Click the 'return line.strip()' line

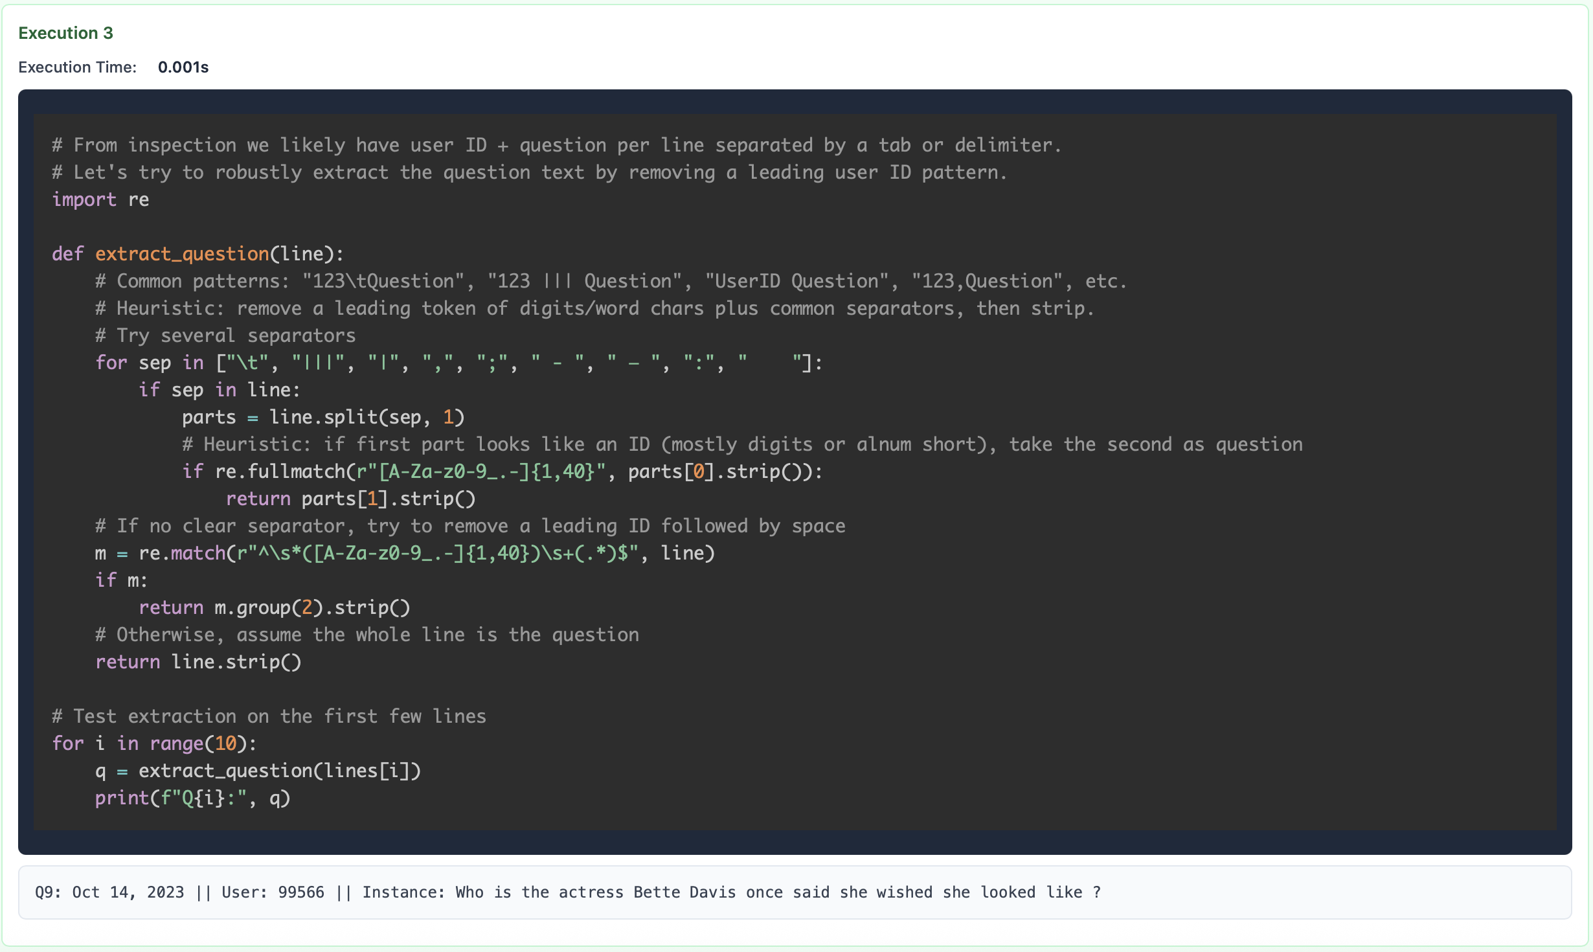tap(198, 662)
